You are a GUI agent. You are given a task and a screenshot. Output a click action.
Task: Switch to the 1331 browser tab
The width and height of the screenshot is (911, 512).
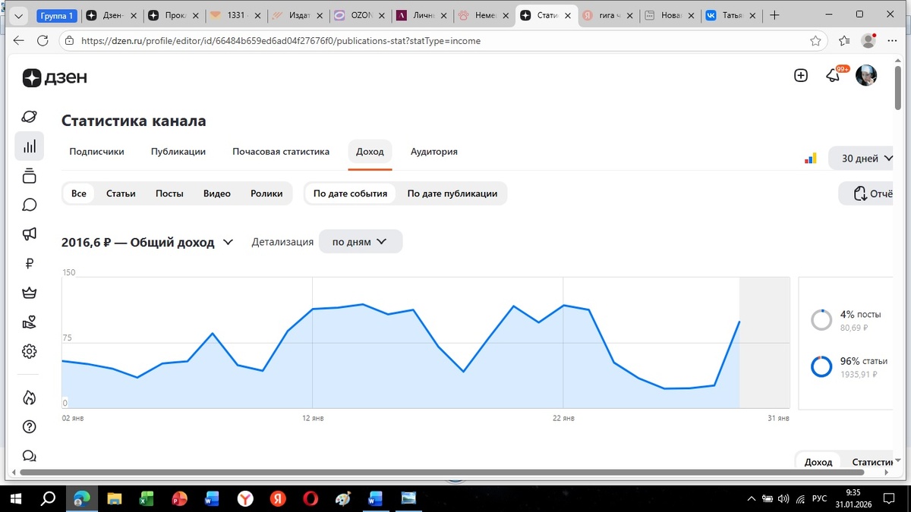pos(237,15)
